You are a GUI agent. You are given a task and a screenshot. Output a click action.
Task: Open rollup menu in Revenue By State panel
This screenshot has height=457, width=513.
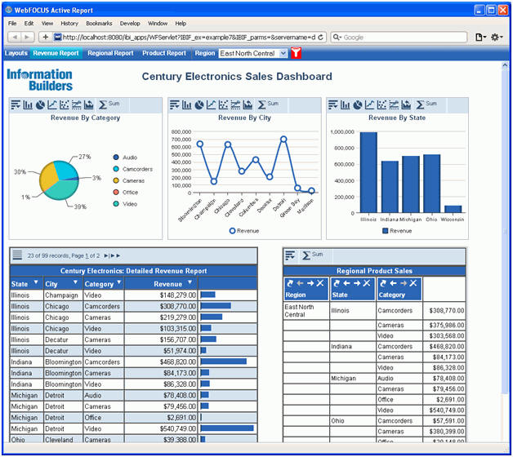(x=333, y=104)
